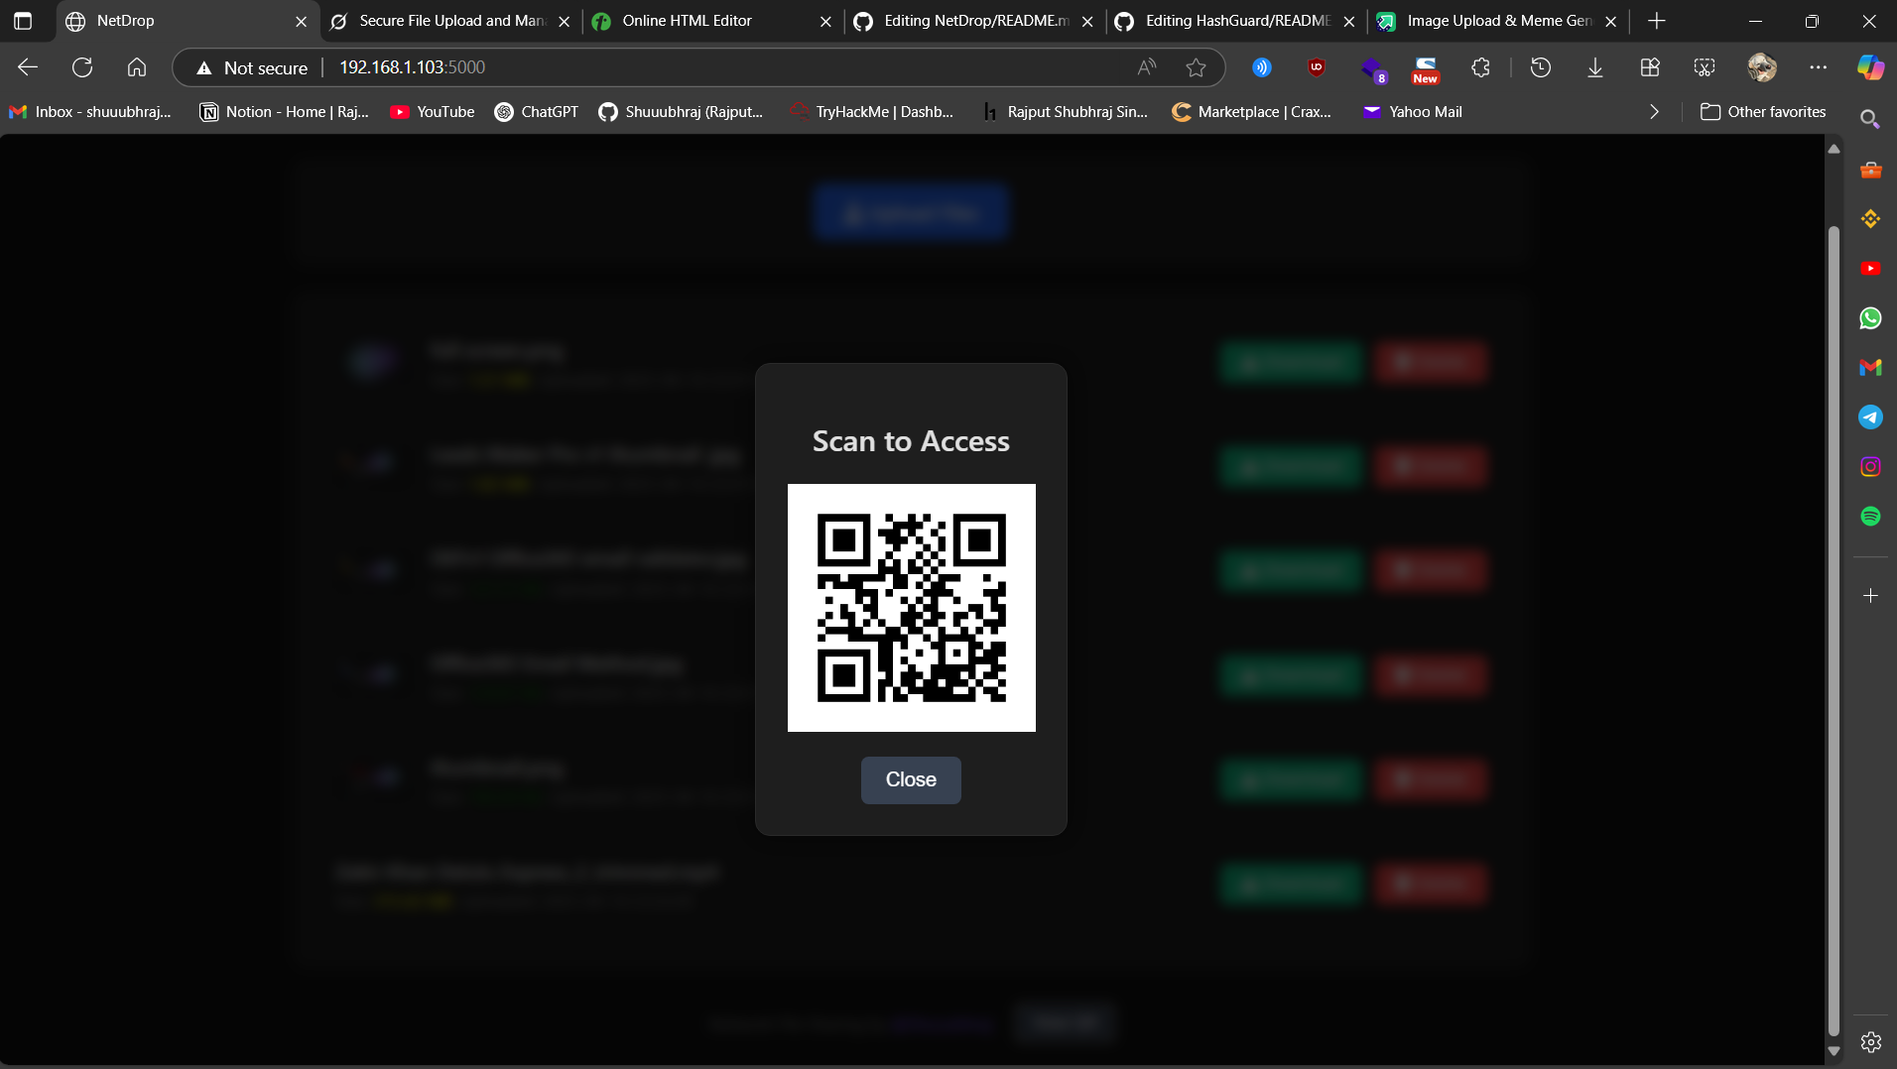This screenshot has height=1069, width=1897.
Task: Launch the Web Capture tool
Action: pyautogui.click(x=1704, y=66)
